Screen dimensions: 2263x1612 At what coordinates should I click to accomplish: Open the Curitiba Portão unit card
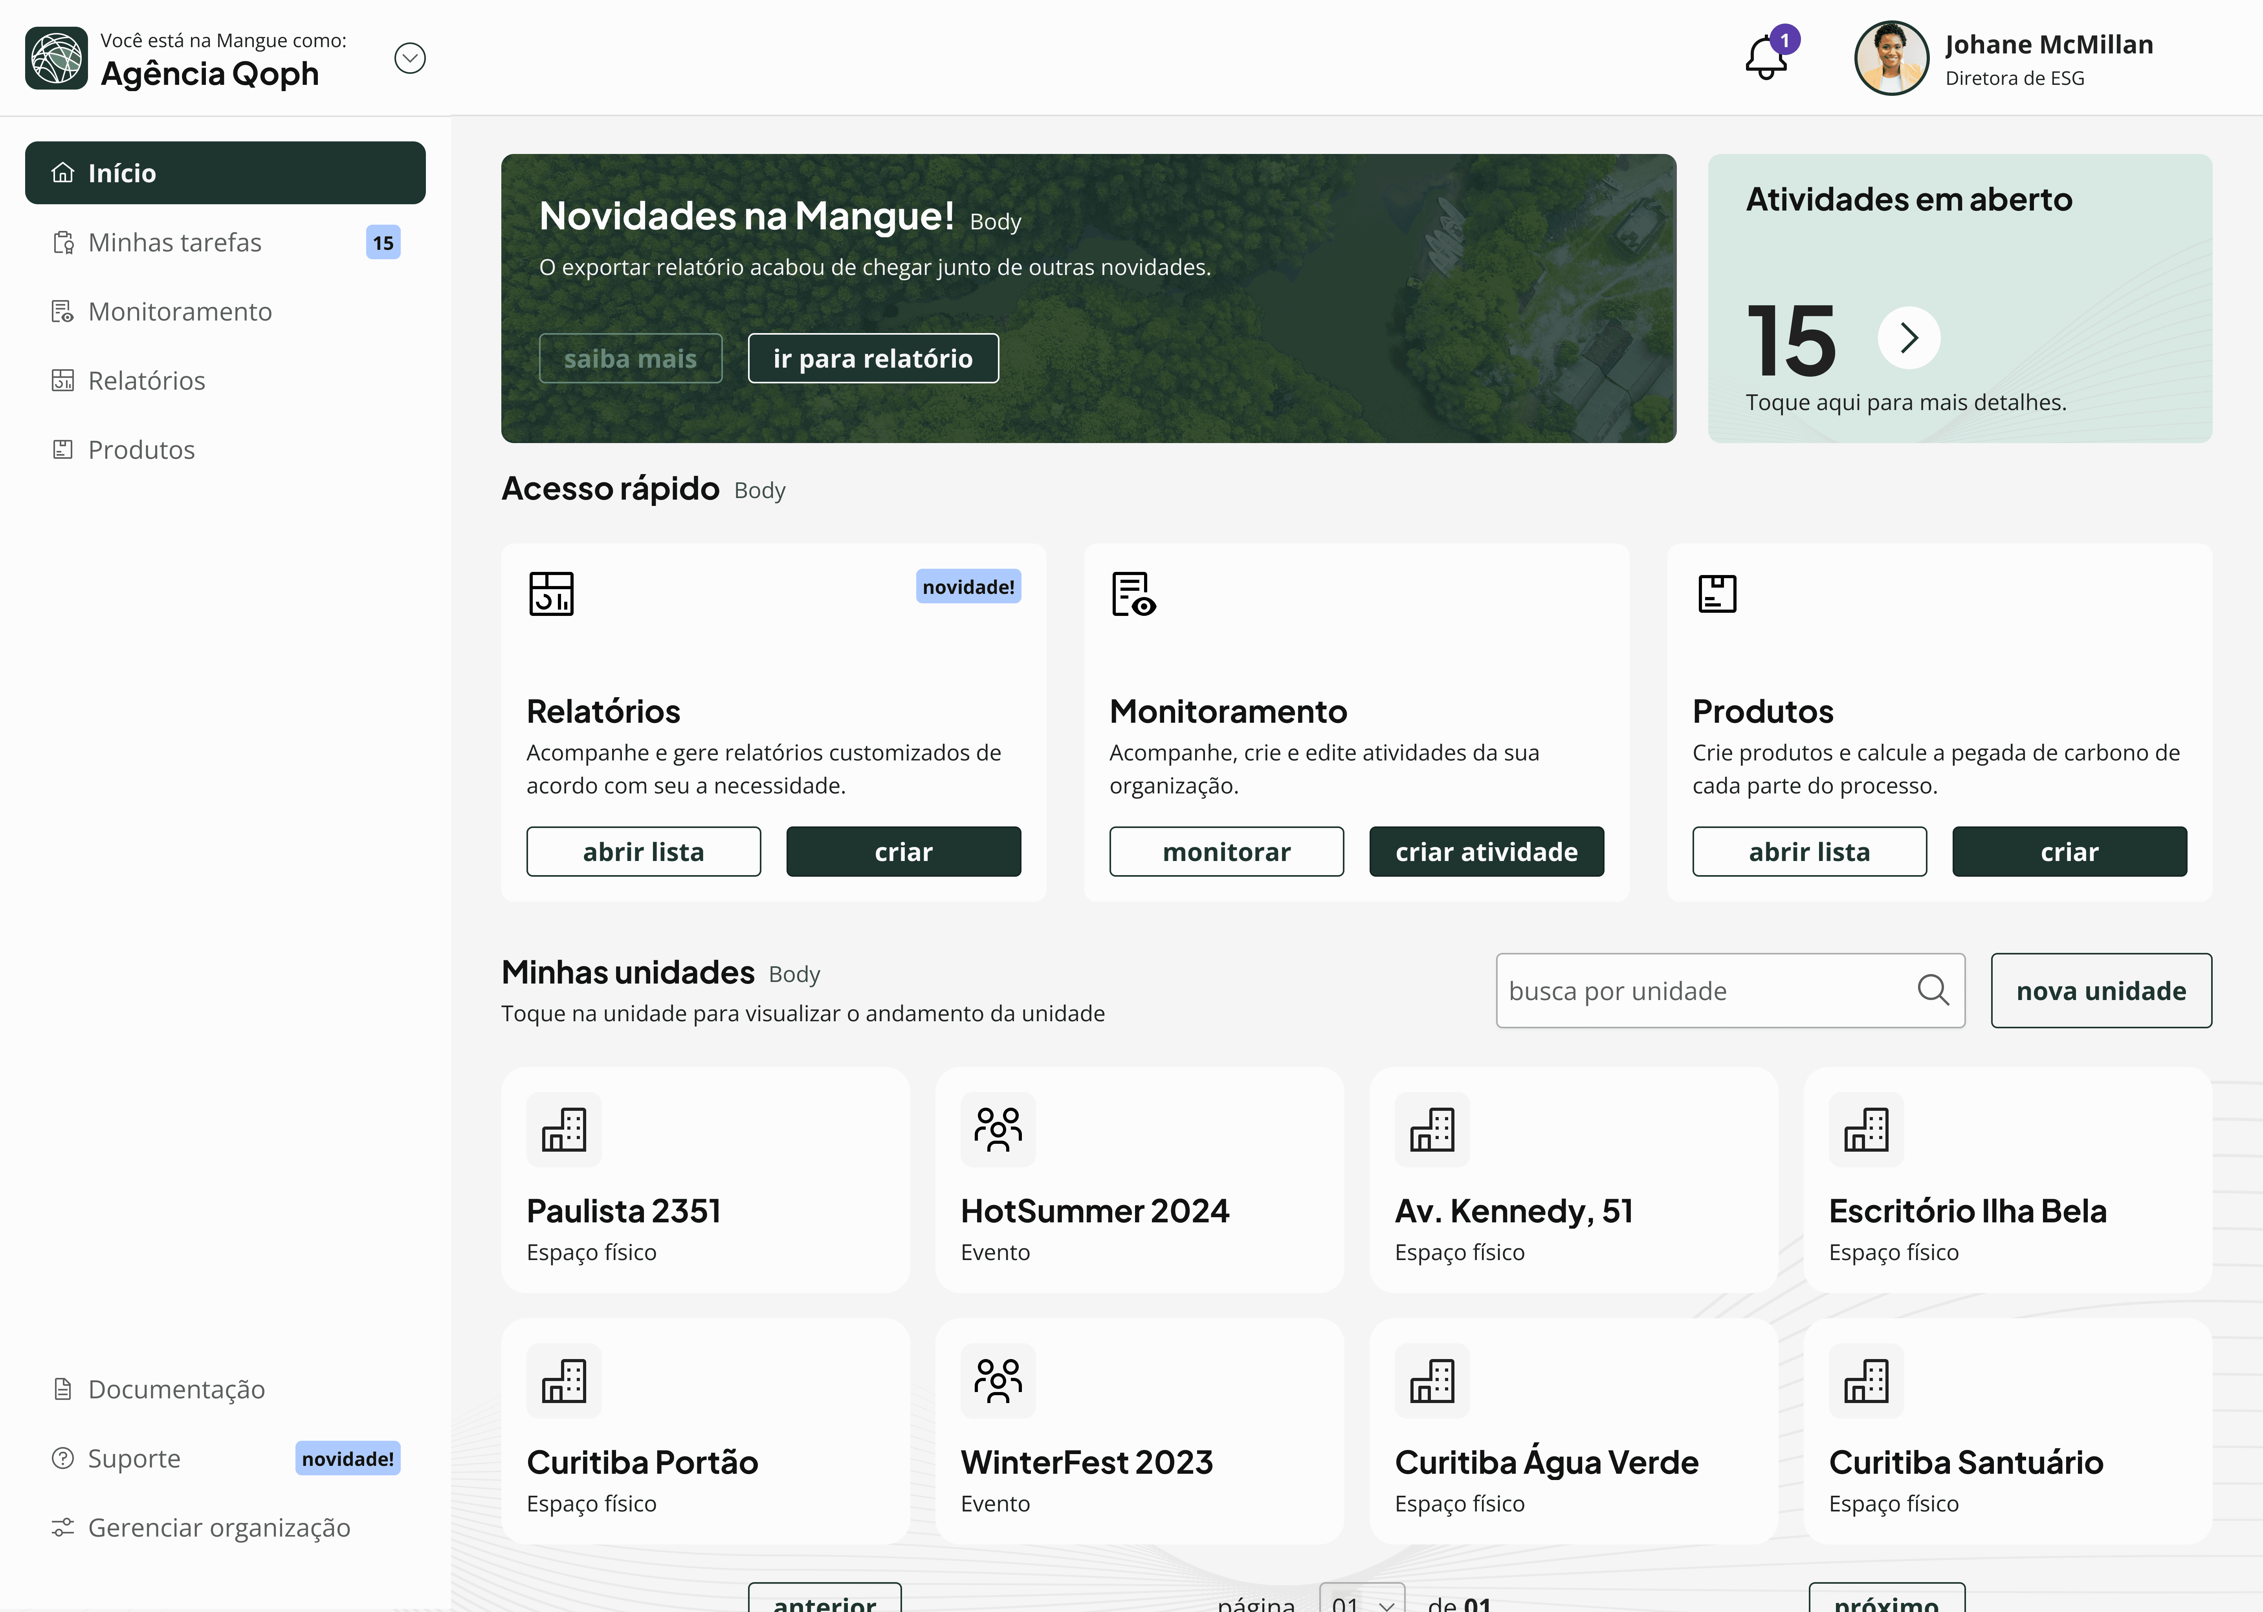pyautogui.click(x=706, y=1431)
